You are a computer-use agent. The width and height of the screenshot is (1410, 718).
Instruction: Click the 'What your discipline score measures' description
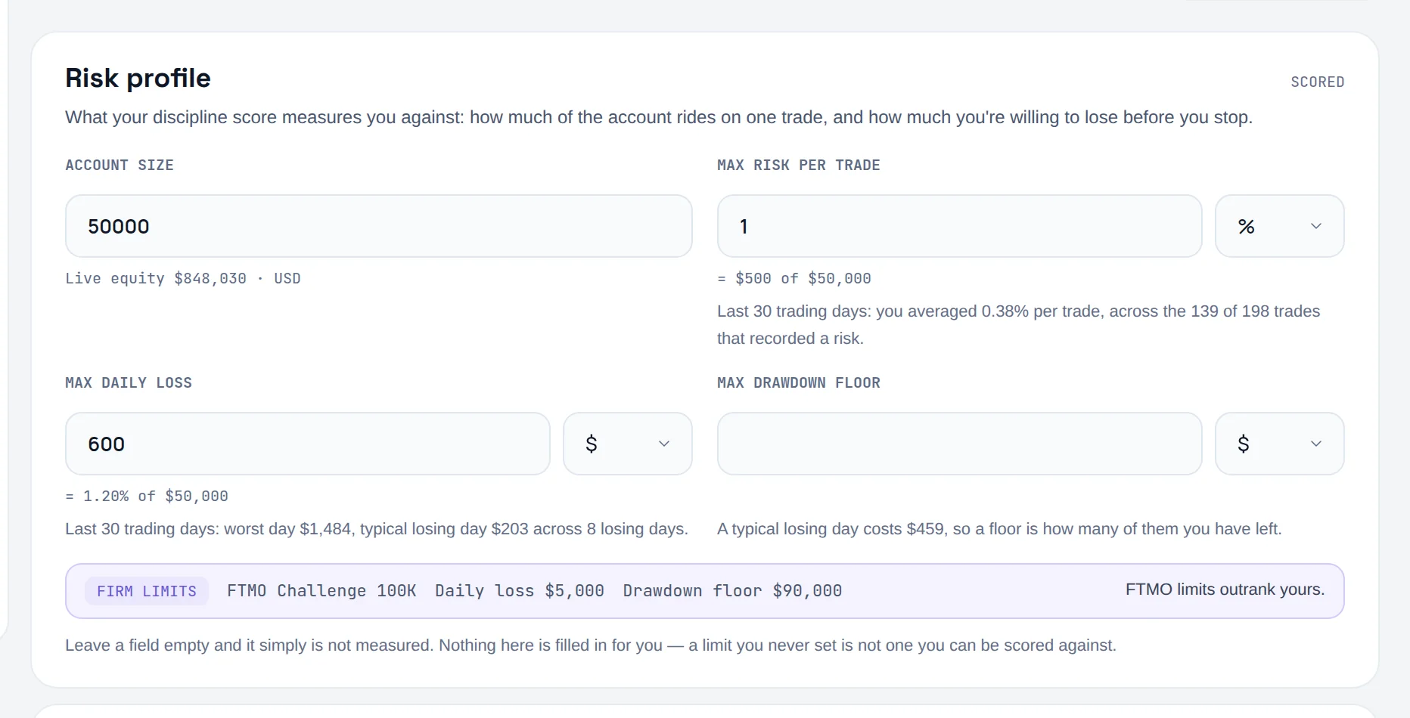[659, 117]
